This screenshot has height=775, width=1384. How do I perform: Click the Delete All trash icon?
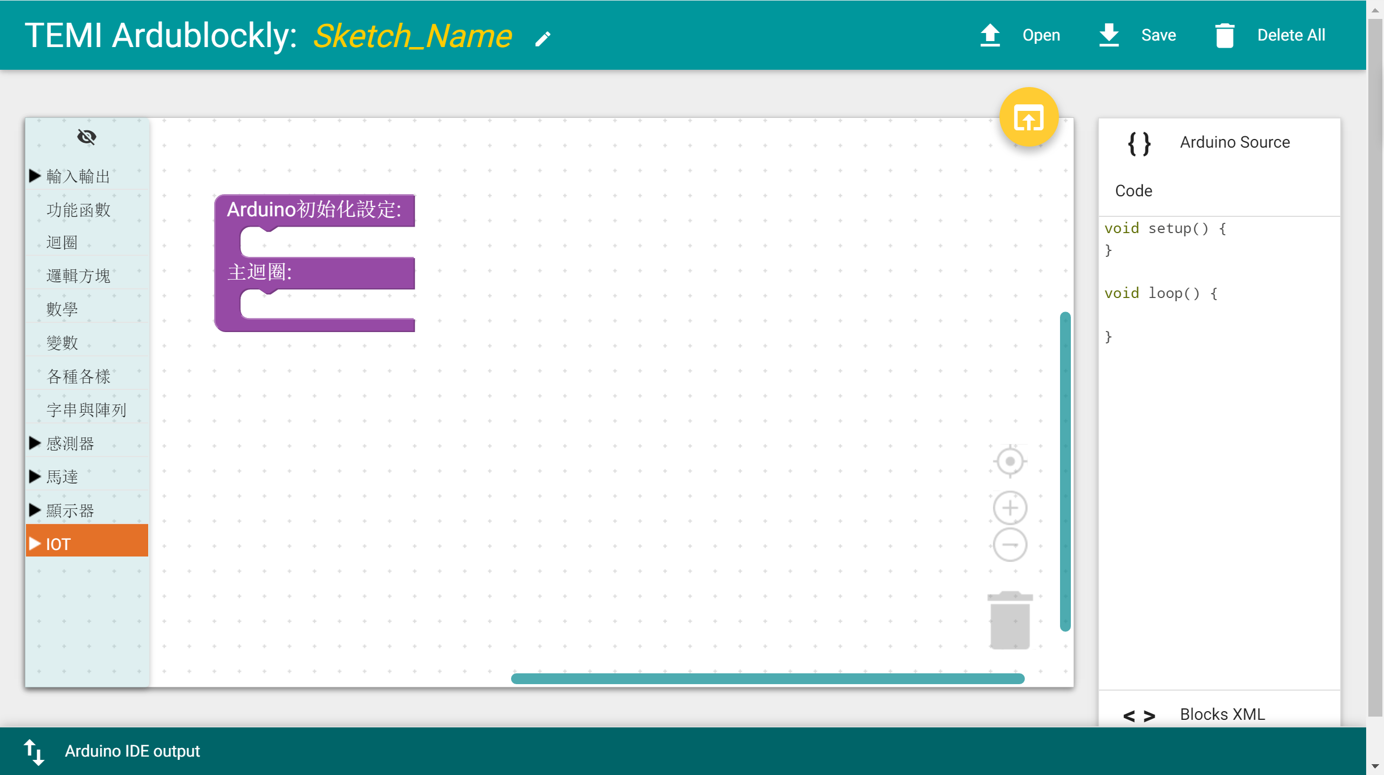pyautogui.click(x=1224, y=36)
